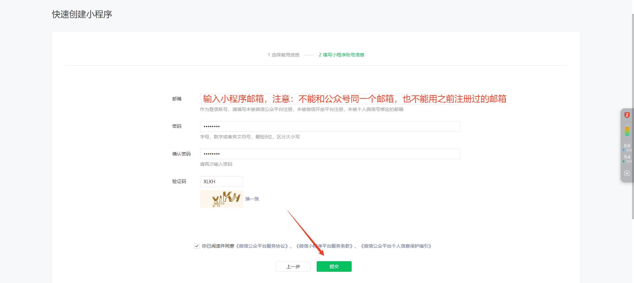Go to step 1 选择复用资质
634x283 pixels.
284,55
